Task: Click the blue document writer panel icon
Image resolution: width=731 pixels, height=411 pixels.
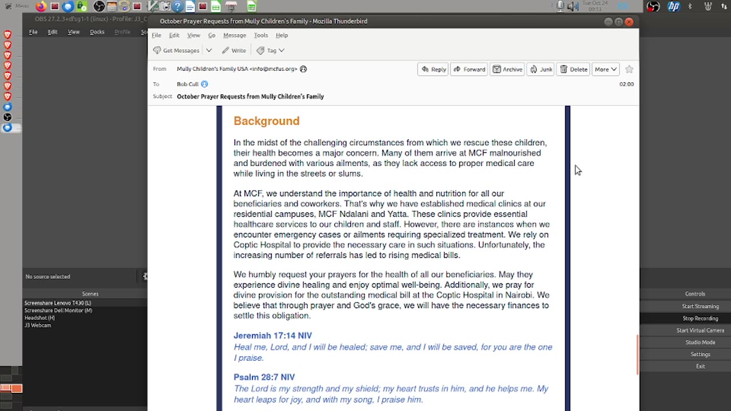Action: click(x=190, y=6)
